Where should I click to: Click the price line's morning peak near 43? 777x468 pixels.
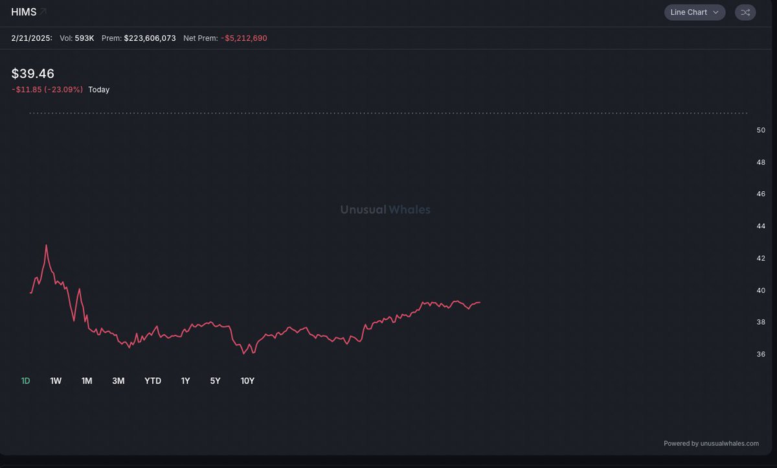point(47,246)
